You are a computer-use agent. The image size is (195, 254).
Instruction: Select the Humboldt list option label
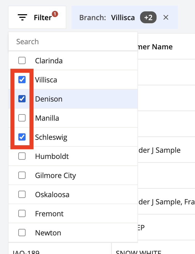(52, 156)
